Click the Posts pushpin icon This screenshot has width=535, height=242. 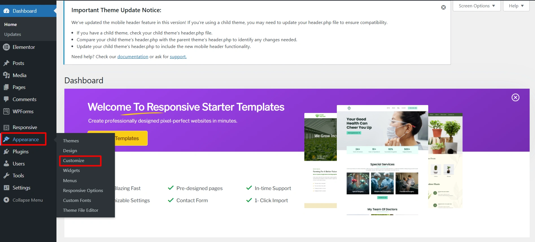(x=6, y=63)
